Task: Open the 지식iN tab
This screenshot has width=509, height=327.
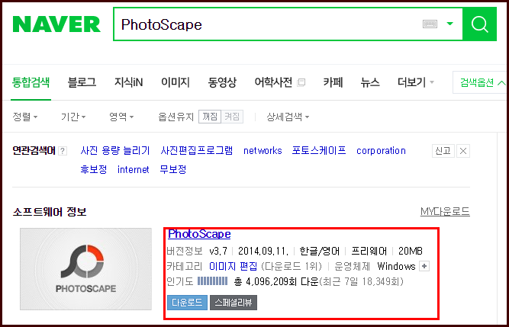Action: pyautogui.click(x=128, y=82)
